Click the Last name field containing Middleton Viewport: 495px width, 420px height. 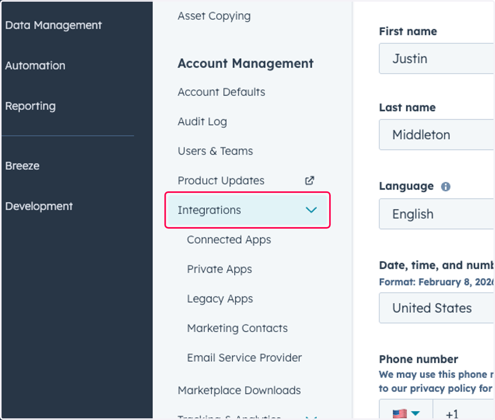click(x=436, y=135)
